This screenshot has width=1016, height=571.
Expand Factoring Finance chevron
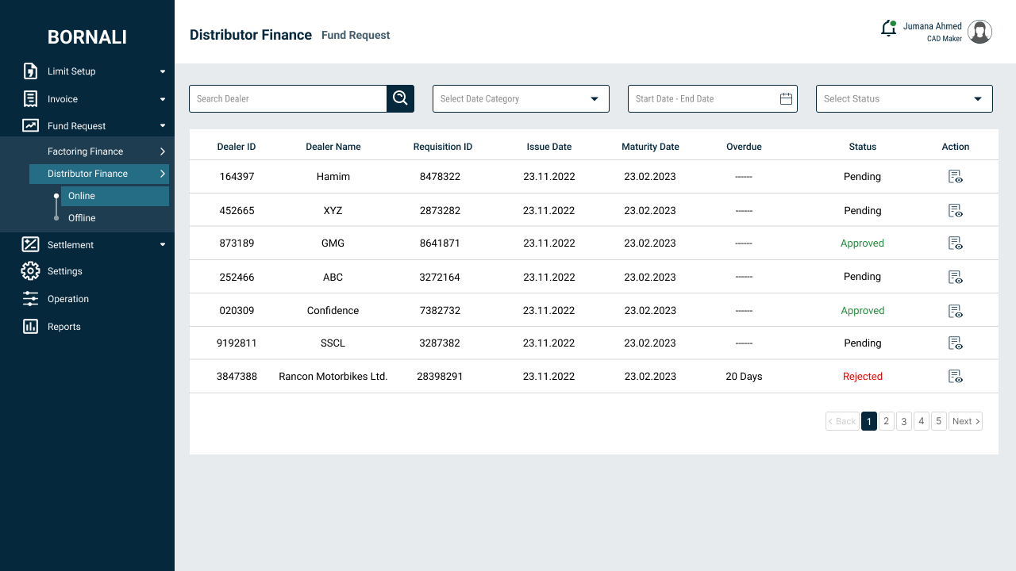(163, 151)
